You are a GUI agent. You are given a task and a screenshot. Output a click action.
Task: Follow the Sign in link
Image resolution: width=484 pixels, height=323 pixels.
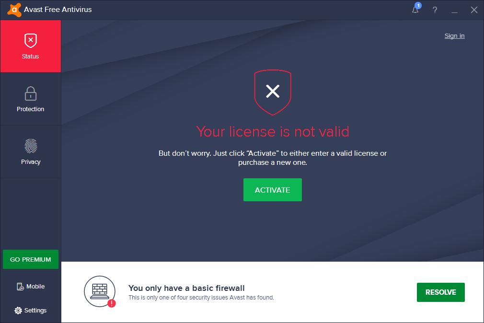454,36
